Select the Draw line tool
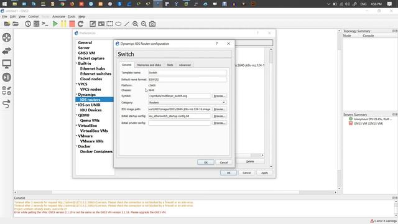This screenshot has width=398, height=224. coord(127,24)
